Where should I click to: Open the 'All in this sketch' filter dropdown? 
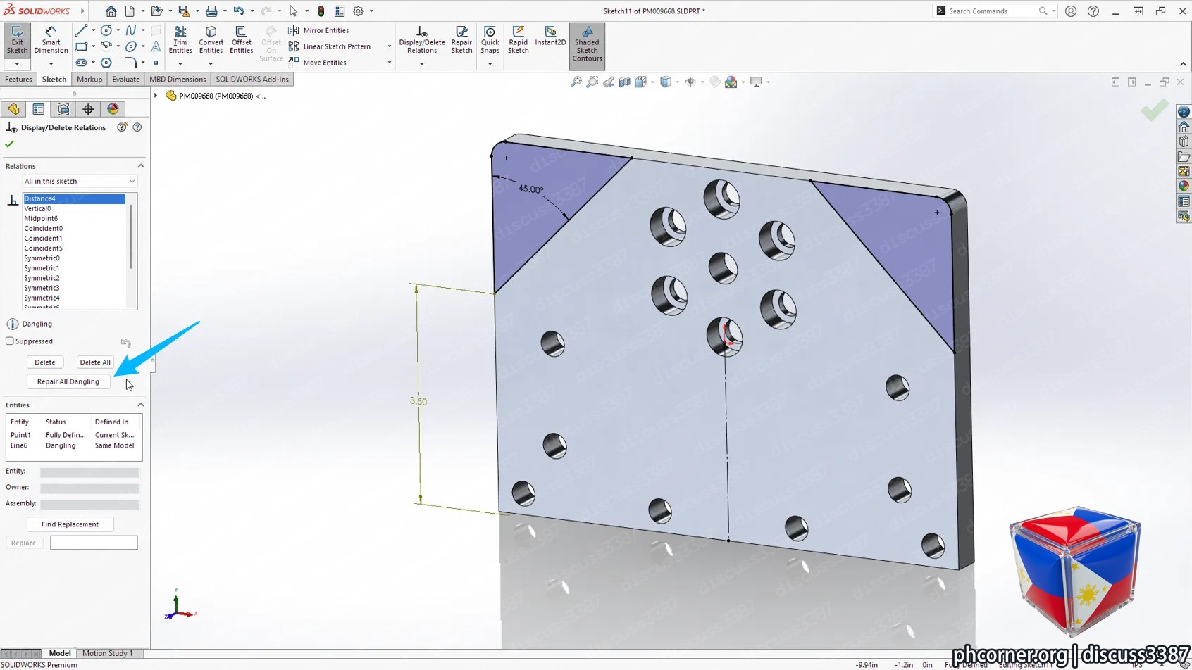click(x=80, y=181)
